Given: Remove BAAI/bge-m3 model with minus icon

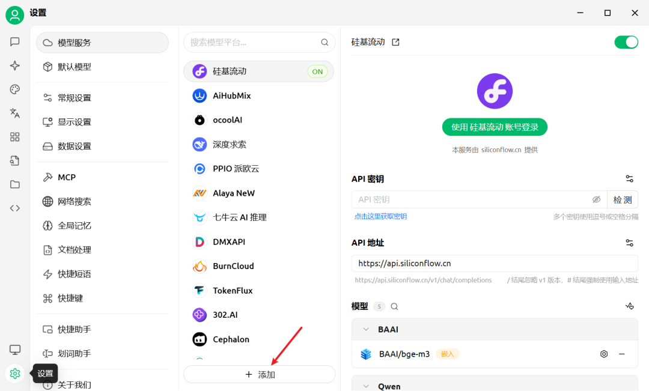Looking at the screenshot, I should (622, 354).
